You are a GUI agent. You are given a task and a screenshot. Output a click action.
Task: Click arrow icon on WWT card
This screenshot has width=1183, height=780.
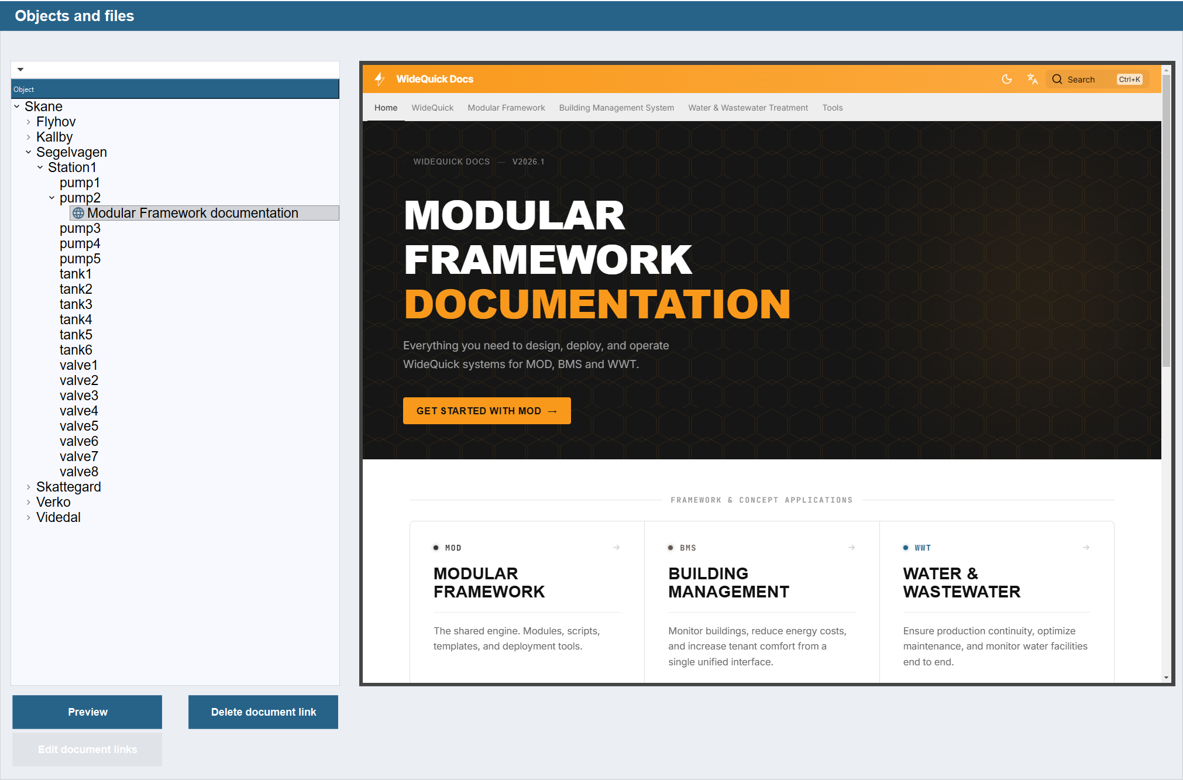pyautogui.click(x=1086, y=548)
